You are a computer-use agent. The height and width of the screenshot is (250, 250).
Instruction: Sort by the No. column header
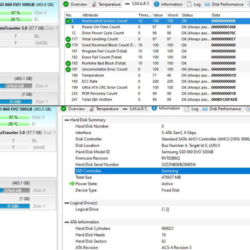73,15
